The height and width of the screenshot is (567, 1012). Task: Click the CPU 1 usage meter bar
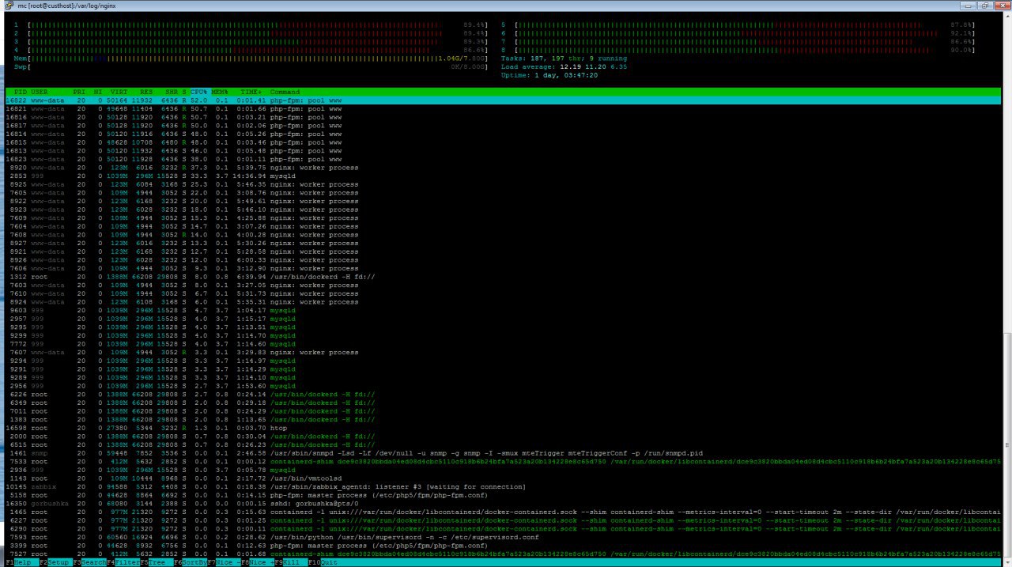click(x=251, y=25)
